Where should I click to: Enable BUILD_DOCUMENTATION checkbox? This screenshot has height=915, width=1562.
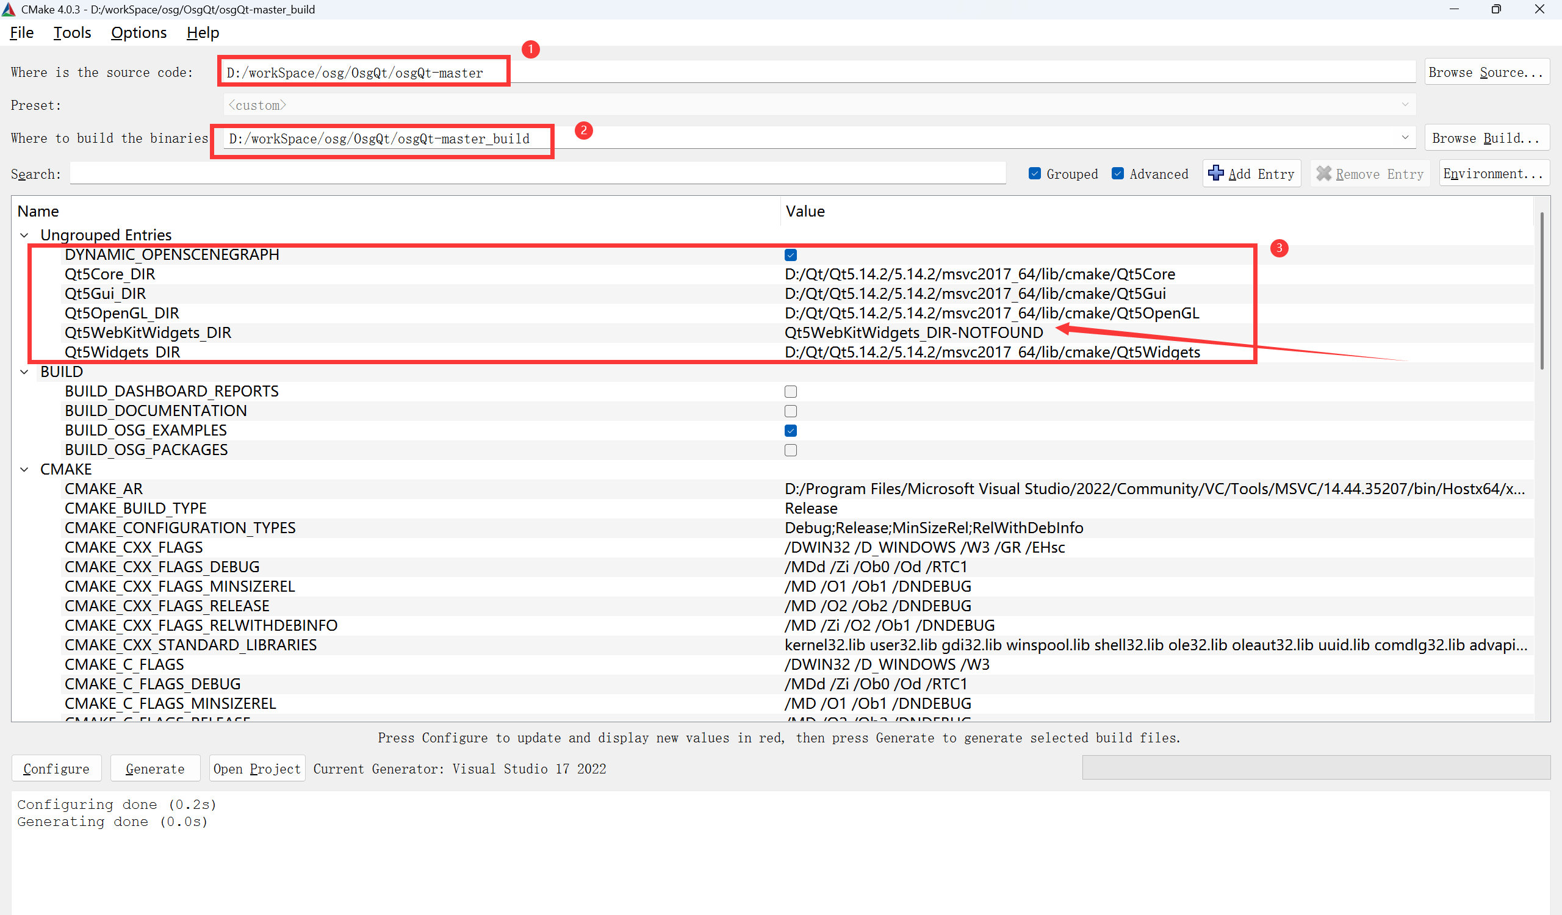790,411
